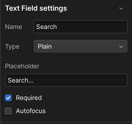Click the Autofocus label text
The image size is (132, 124).
click(x=31, y=111)
